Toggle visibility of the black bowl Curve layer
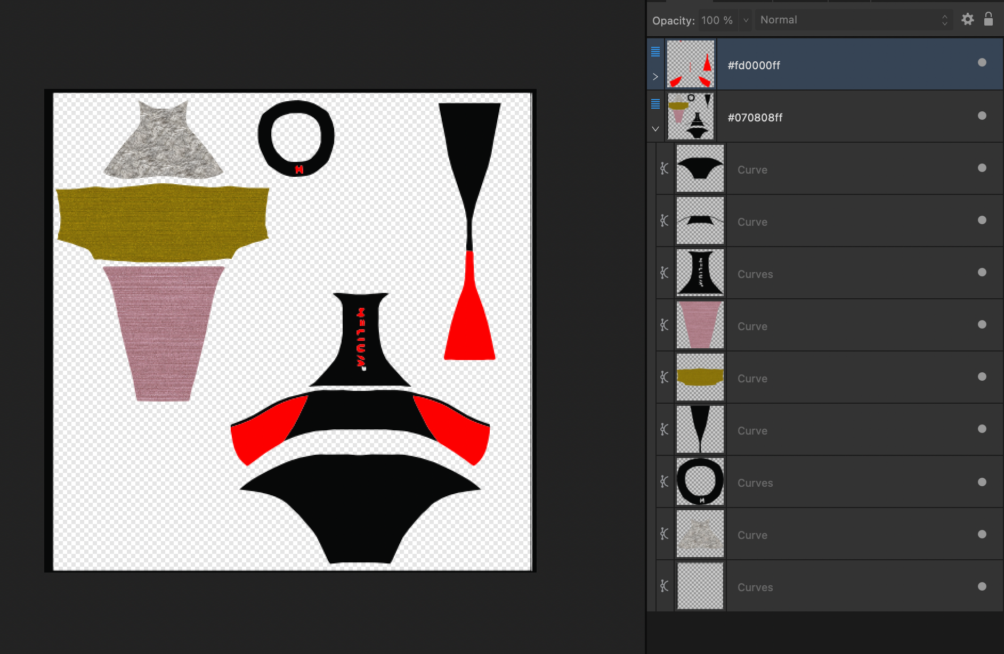 (x=982, y=168)
